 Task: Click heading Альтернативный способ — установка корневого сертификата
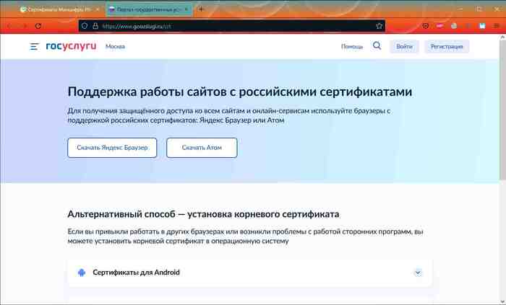click(203, 214)
